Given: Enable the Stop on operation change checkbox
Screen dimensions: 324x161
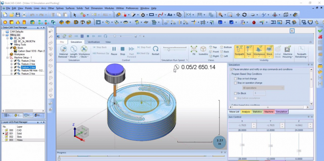Looking at the screenshot, I should 235,83.
